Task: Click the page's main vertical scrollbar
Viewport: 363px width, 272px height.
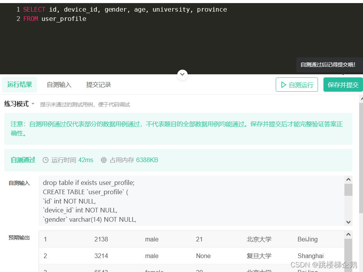Action: [x=361, y=155]
